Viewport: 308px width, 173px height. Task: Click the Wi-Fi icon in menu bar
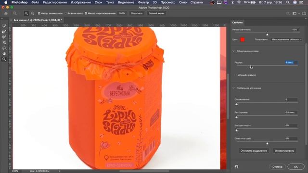click(x=239, y=2)
